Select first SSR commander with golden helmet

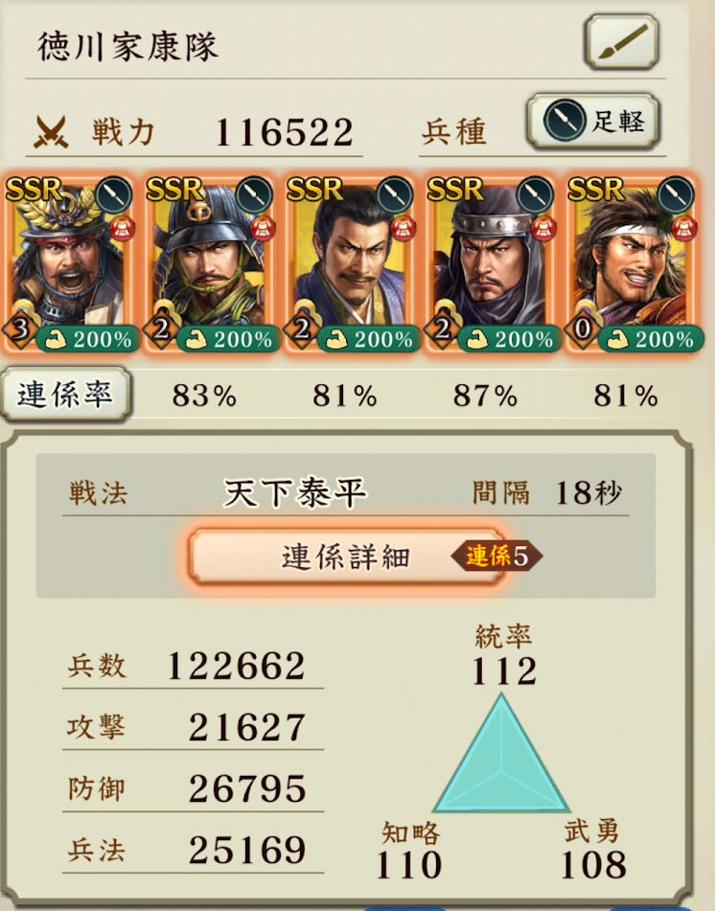pyautogui.click(x=69, y=263)
